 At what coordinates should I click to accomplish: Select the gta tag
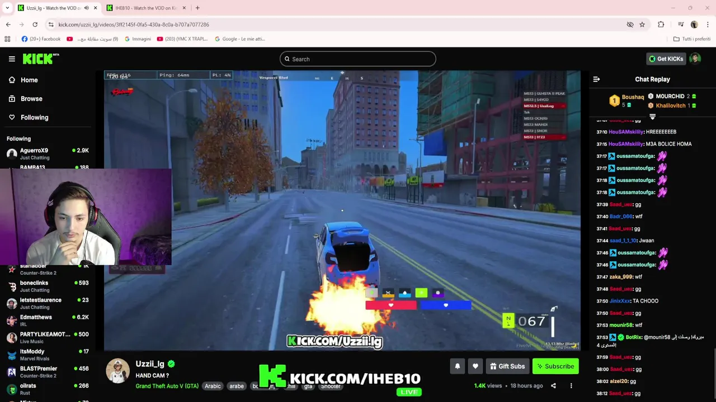308,386
